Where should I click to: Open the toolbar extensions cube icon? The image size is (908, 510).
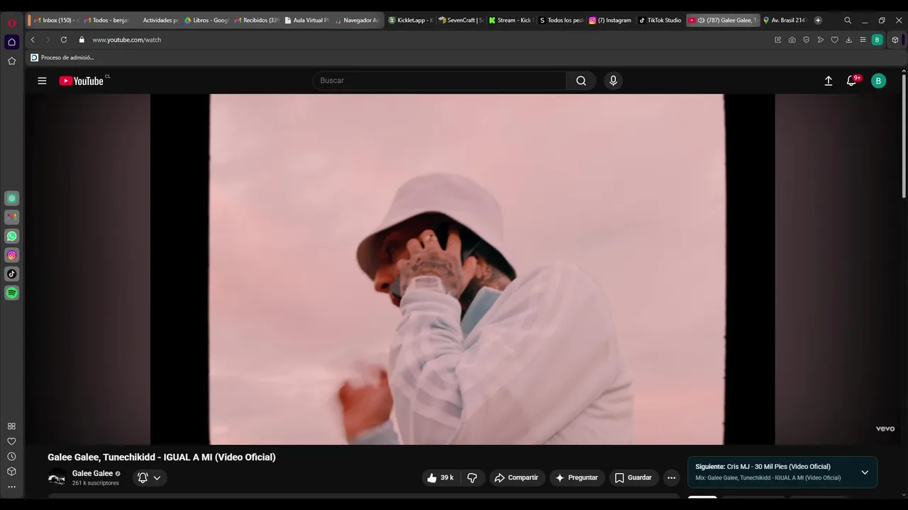(x=895, y=40)
